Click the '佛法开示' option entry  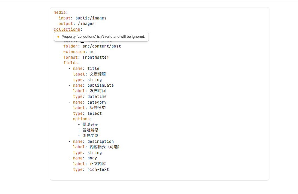click(91, 124)
